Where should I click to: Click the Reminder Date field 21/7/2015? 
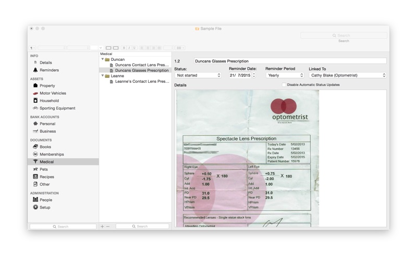(x=240, y=75)
